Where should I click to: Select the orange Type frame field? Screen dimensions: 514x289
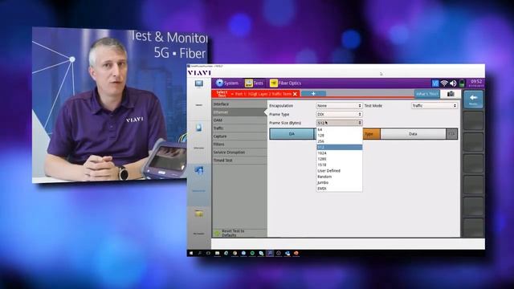click(371, 134)
